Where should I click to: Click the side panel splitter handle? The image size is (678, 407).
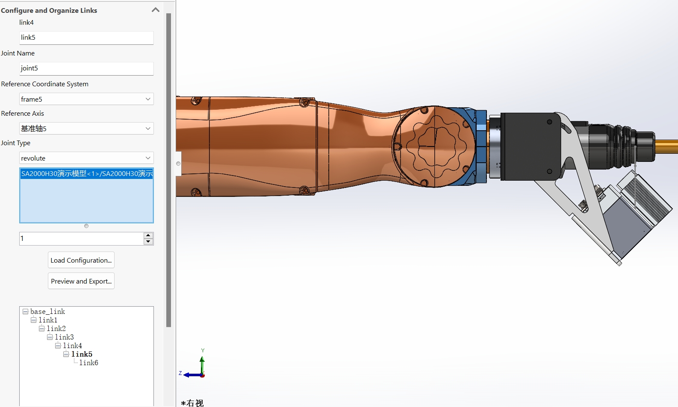tap(178, 164)
